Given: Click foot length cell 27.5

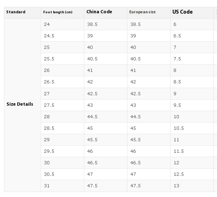Looking at the screenshot, I should [x=49, y=105].
